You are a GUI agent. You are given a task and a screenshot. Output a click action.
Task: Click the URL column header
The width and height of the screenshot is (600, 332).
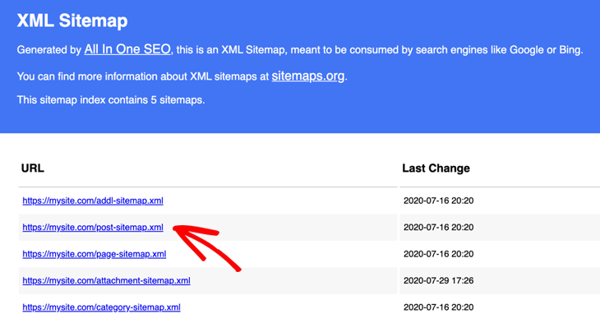(33, 168)
